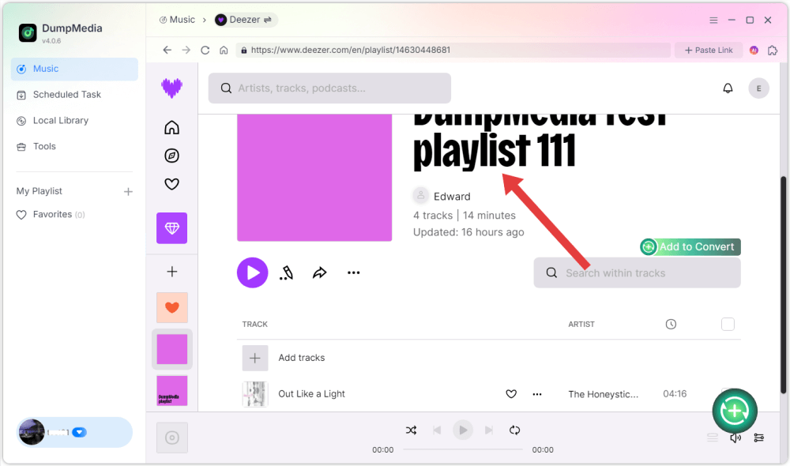Check the select-all tracks checkbox

[x=728, y=324]
